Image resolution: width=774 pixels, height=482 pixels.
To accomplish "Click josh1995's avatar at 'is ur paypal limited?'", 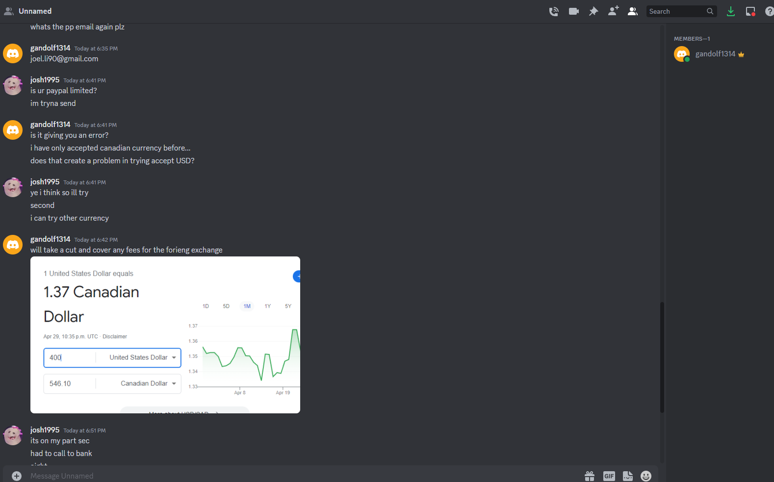I will pos(13,85).
